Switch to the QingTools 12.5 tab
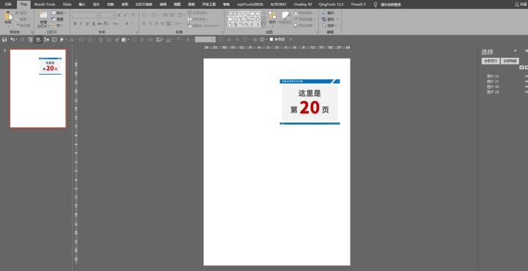 click(x=331, y=4)
